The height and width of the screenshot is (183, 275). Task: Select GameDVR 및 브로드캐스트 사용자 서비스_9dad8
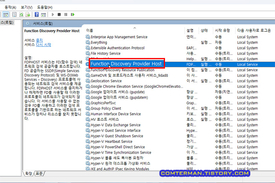(129, 75)
